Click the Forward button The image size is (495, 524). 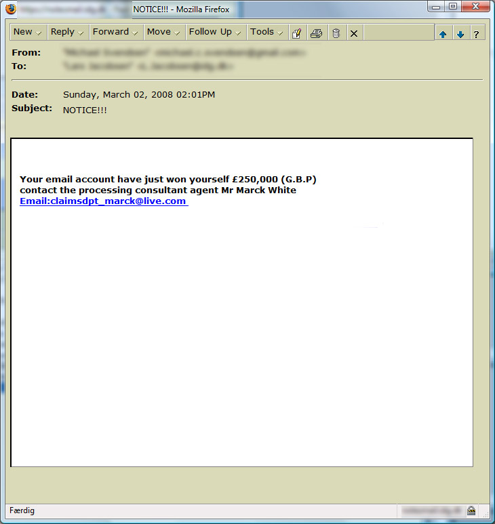pyautogui.click(x=111, y=32)
